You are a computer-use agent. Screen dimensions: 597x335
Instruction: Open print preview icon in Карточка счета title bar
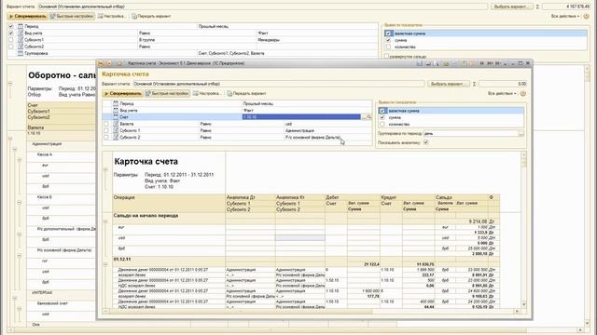click(437, 63)
